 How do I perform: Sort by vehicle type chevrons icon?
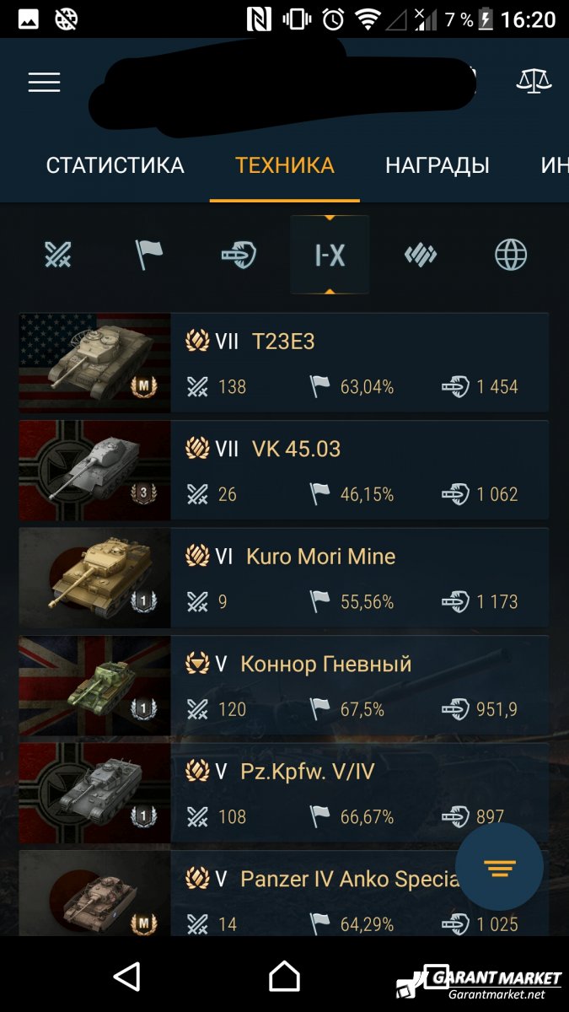[x=421, y=254]
